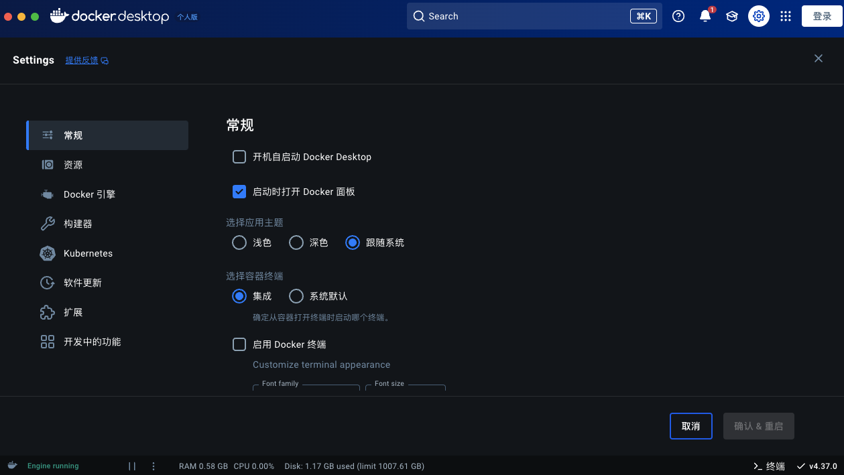Click the help question mark icon
This screenshot has height=475, width=844.
678,16
